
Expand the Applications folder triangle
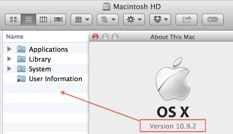coord(9,49)
